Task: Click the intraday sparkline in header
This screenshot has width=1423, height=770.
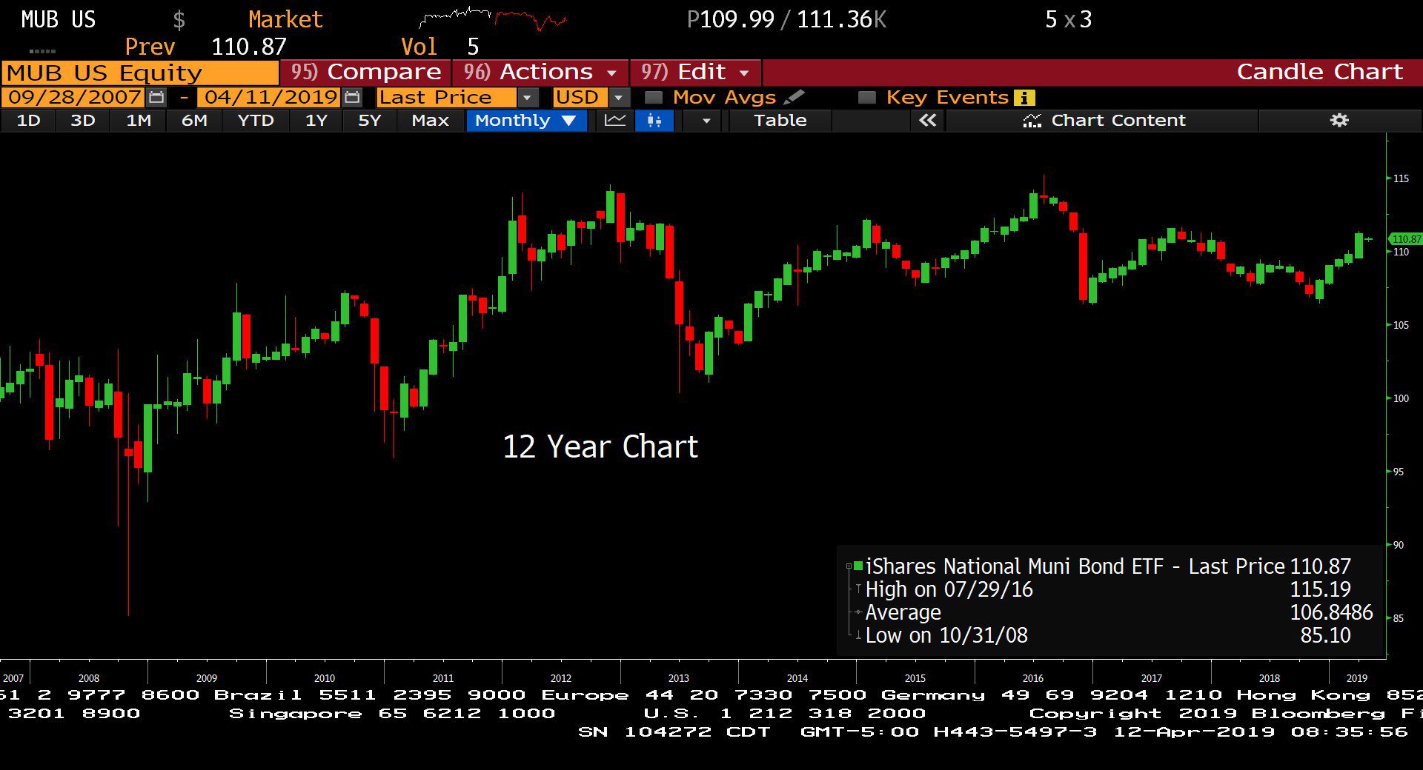Action: tap(493, 19)
